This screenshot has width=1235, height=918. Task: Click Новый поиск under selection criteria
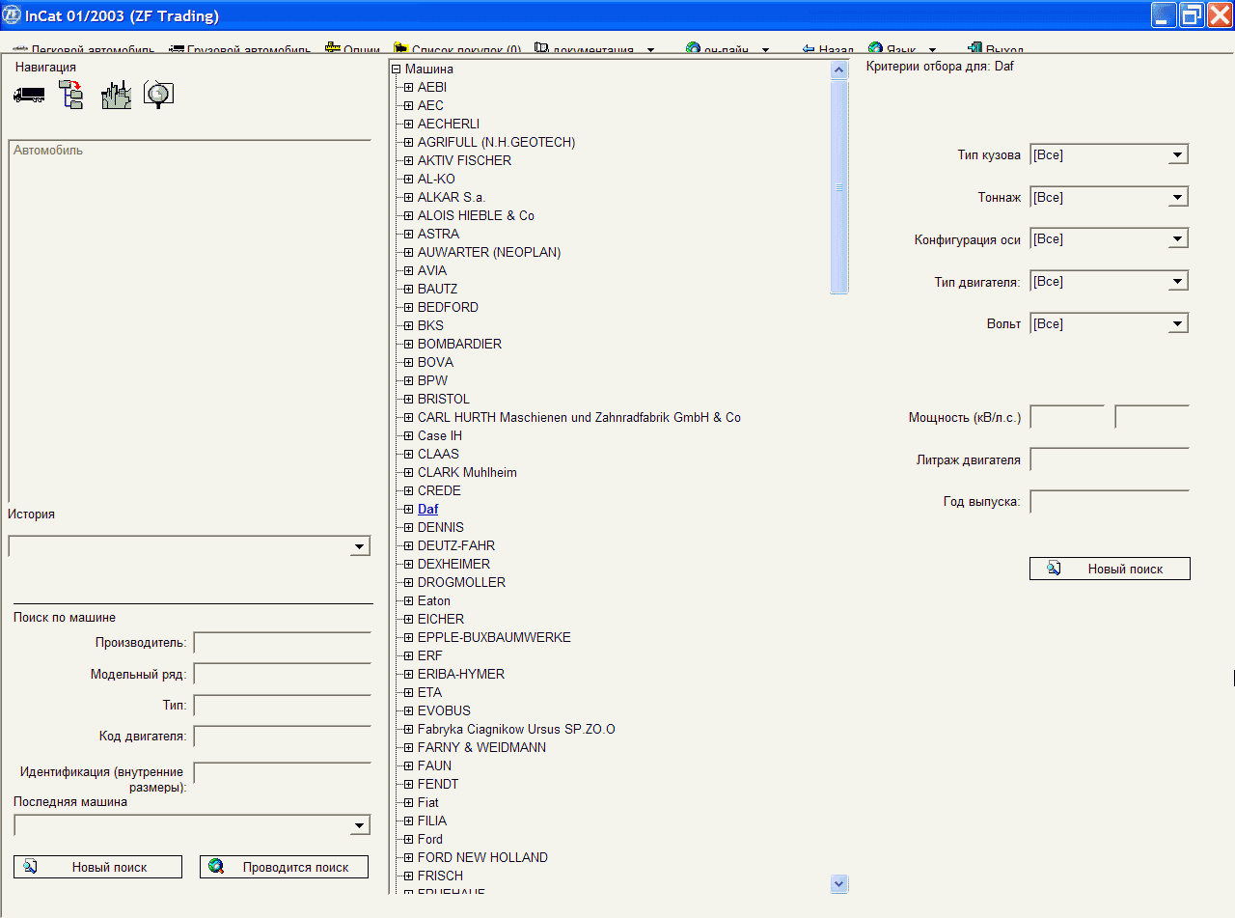[1110, 569]
